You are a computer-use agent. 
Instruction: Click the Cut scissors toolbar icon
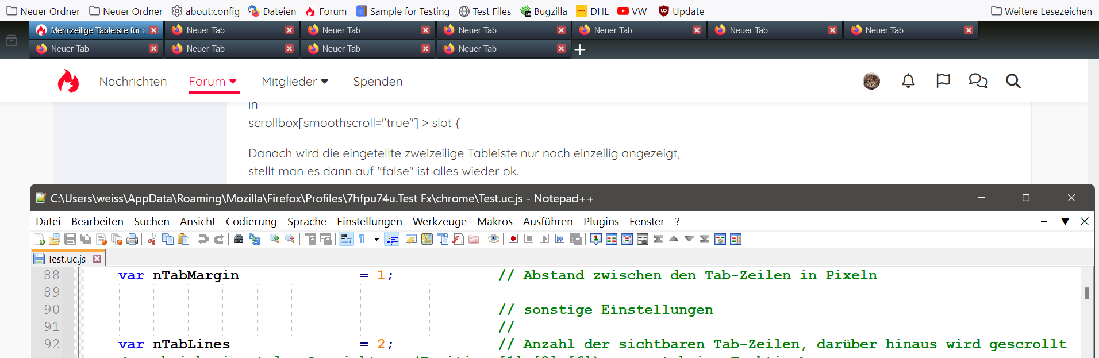pos(152,239)
